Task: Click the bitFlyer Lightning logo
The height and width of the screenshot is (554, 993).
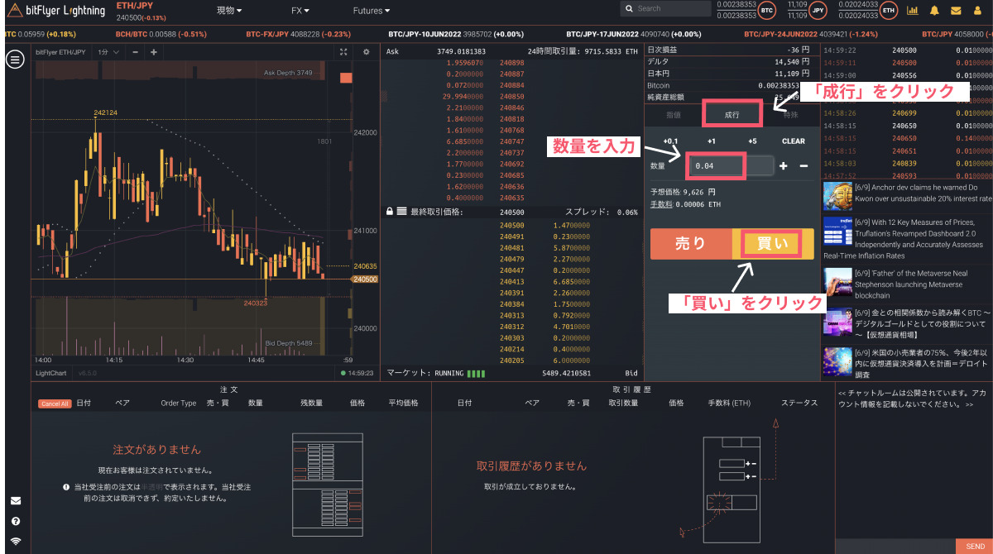Action: [55, 11]
